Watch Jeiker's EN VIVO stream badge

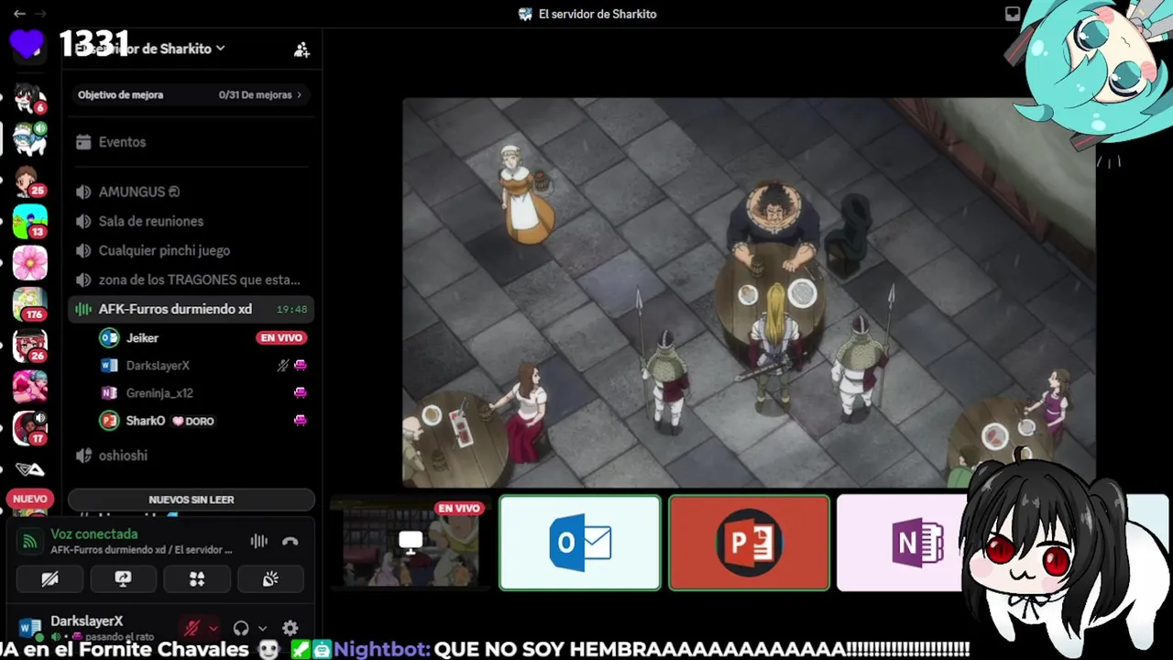(281, 338)
